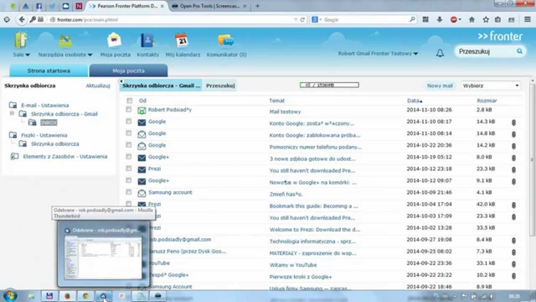This screenshot has width=536, height=302.
Task: Tick checkbox for Google 2014-10-22 mail
Action: (x=129, y=145)
